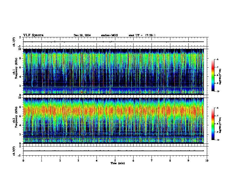Viewport: 233px width, 180px height.
Task: Click the "Time (min)" x-axis label
Action: click(x=118, y=163)
